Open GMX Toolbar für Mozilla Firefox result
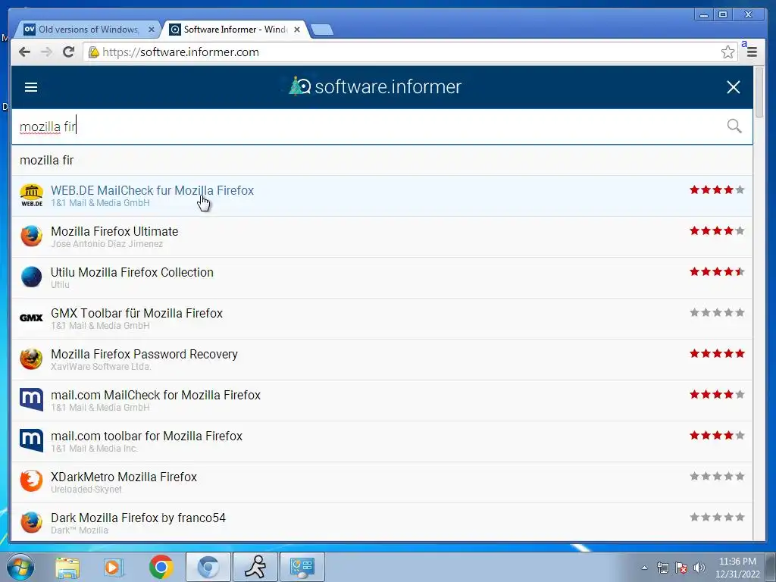Viewport: 776px width, 582px height. click(382, 319)
